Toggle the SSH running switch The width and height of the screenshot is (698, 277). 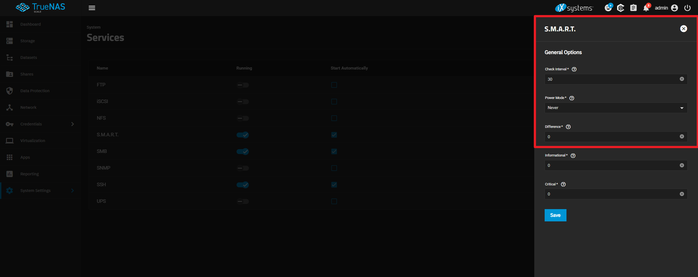(243, 185)
